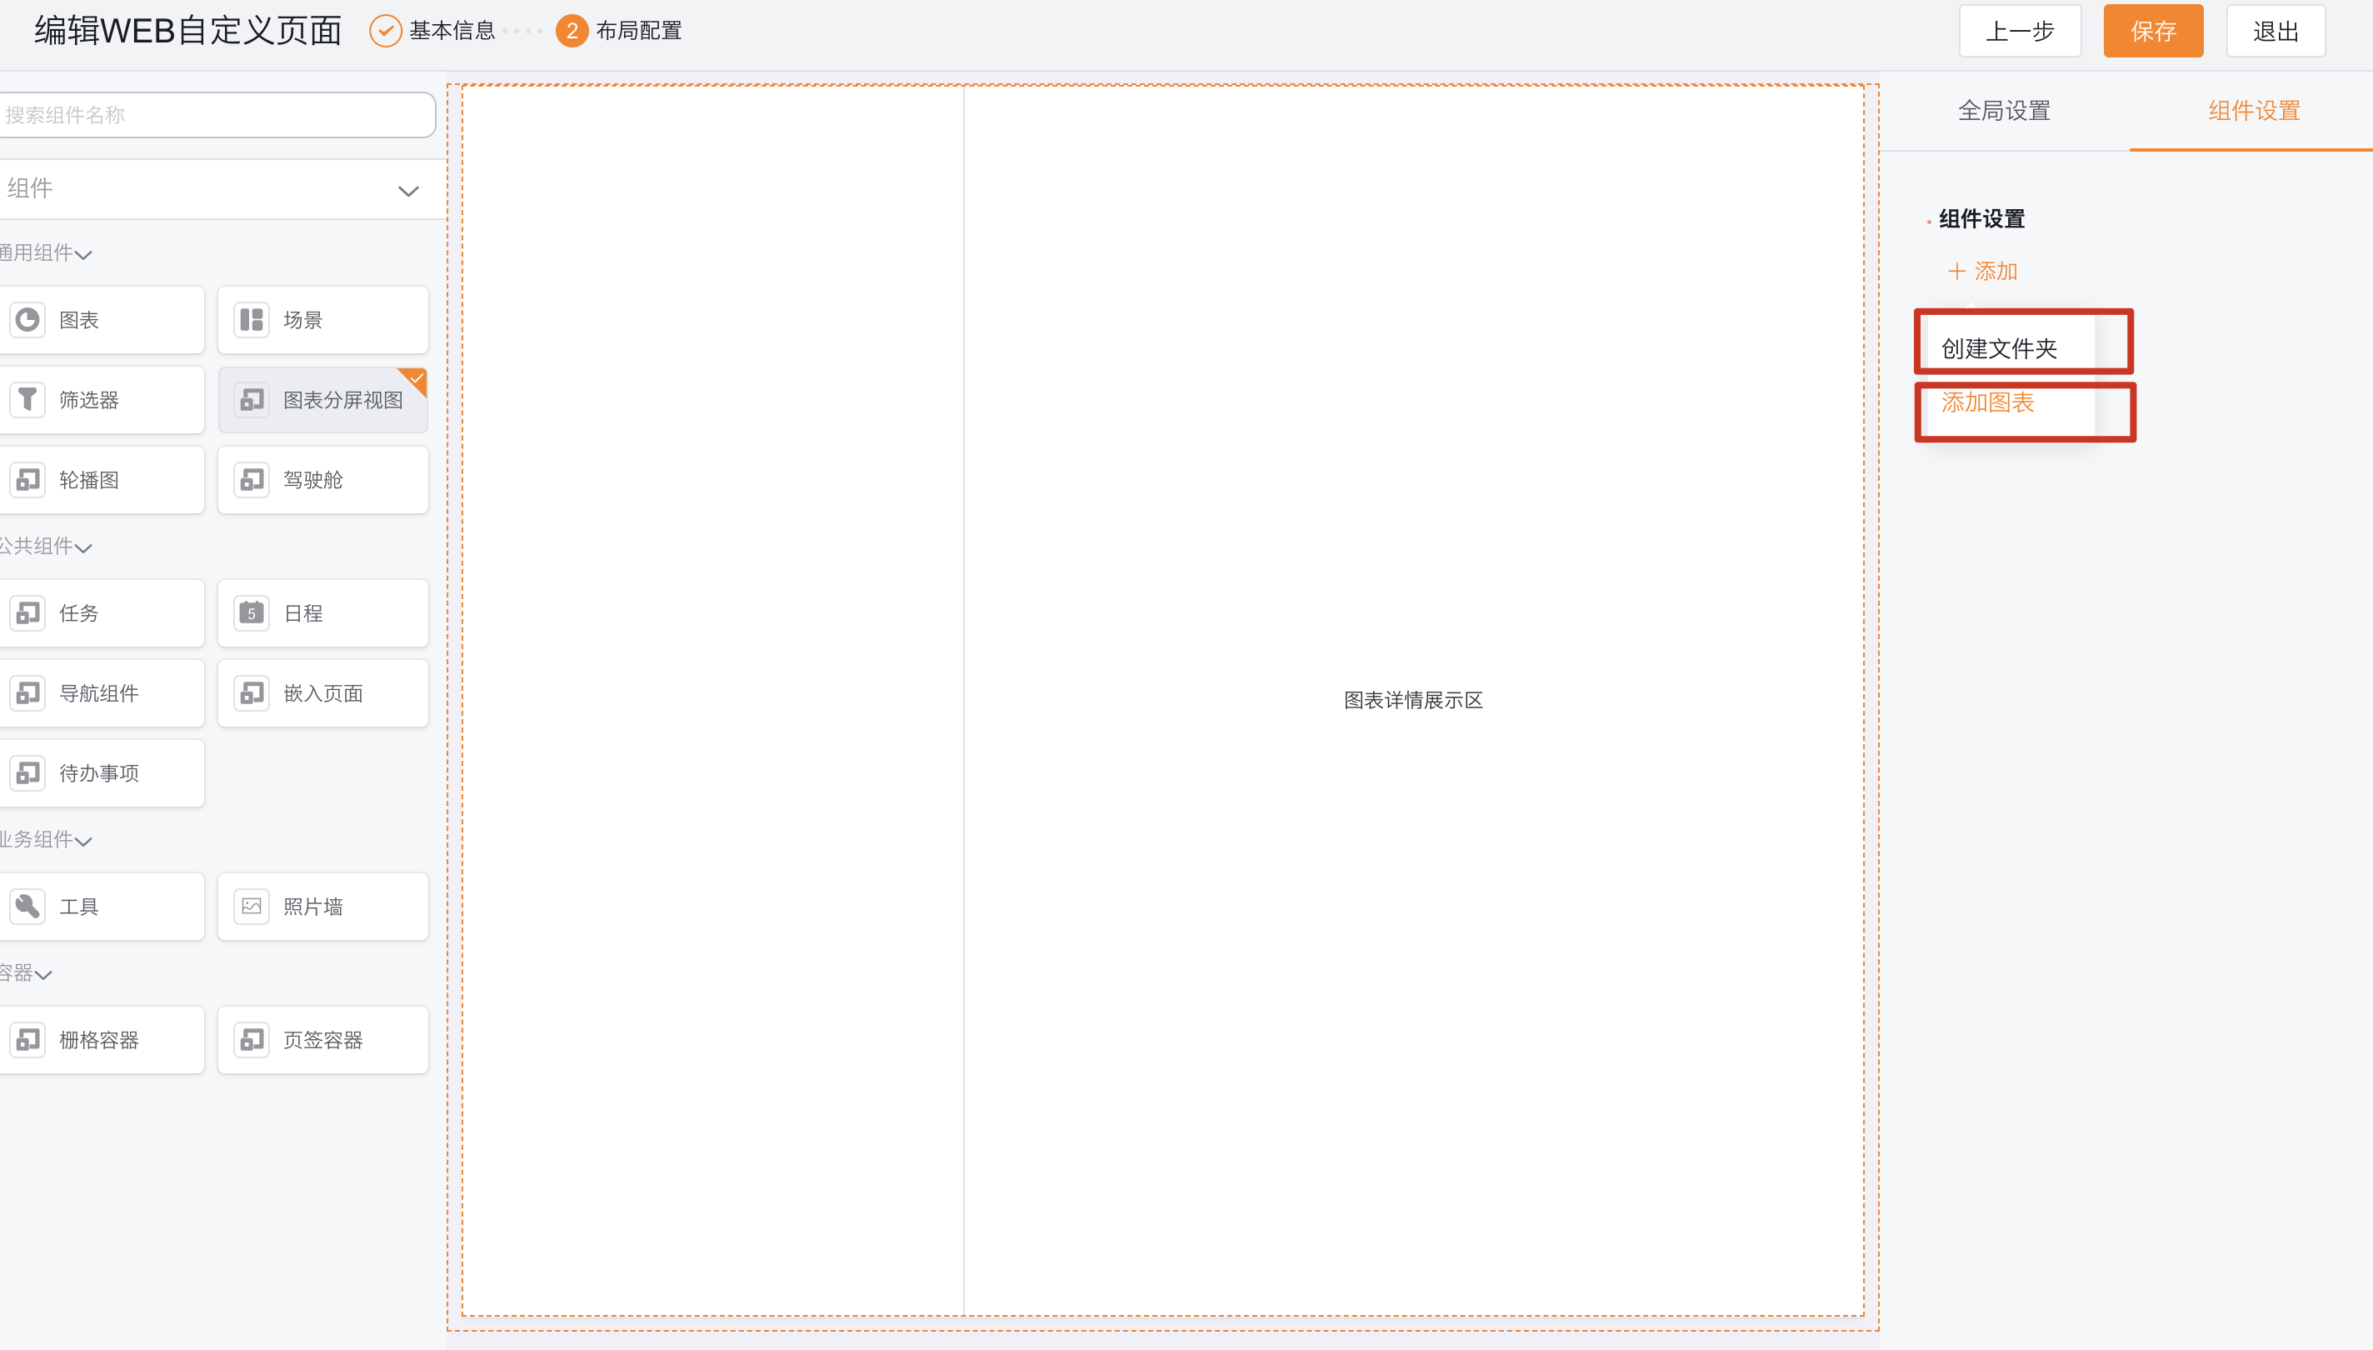The image size is (2373, 1350).
Task: Click the step 2 布局配置 circle icon
Action: click(x=572, y=31)
